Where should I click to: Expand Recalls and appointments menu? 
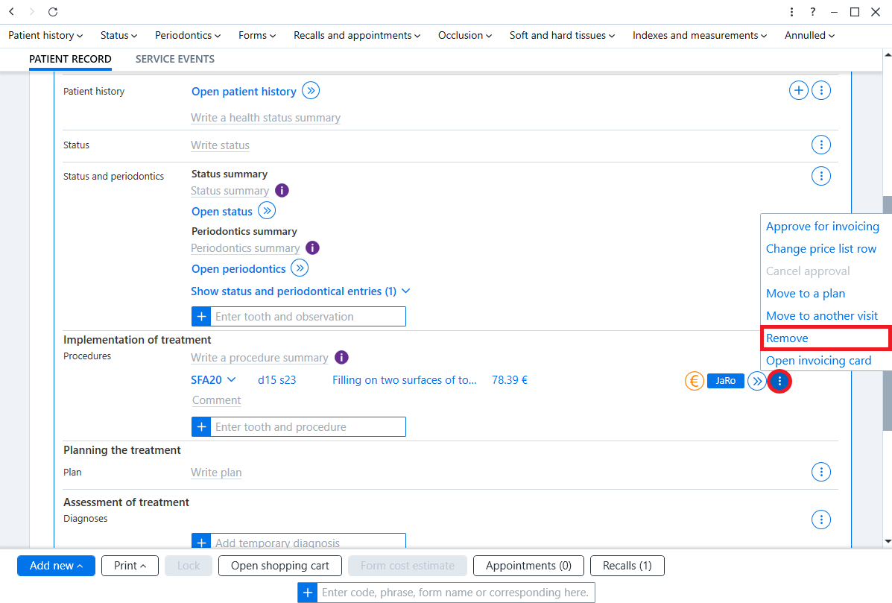tap(357, 35)
